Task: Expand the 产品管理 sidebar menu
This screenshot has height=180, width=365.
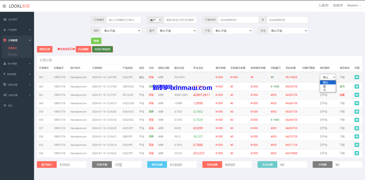Action: 17,30
